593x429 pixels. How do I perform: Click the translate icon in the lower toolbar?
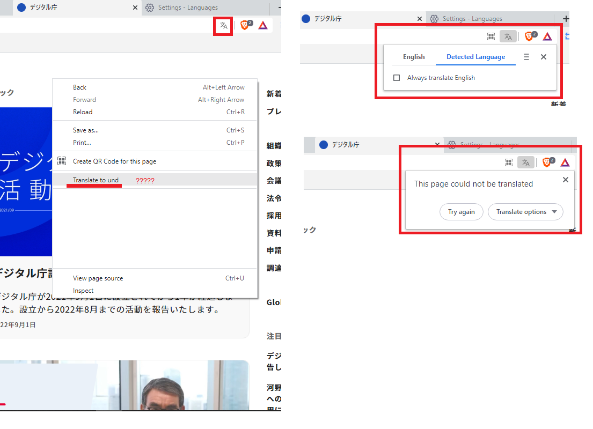[525, 162]
